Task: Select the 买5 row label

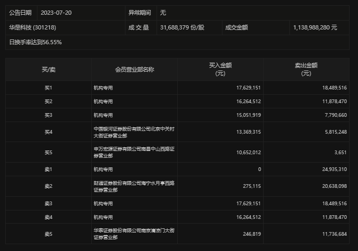Action: (x=49, y=153)
